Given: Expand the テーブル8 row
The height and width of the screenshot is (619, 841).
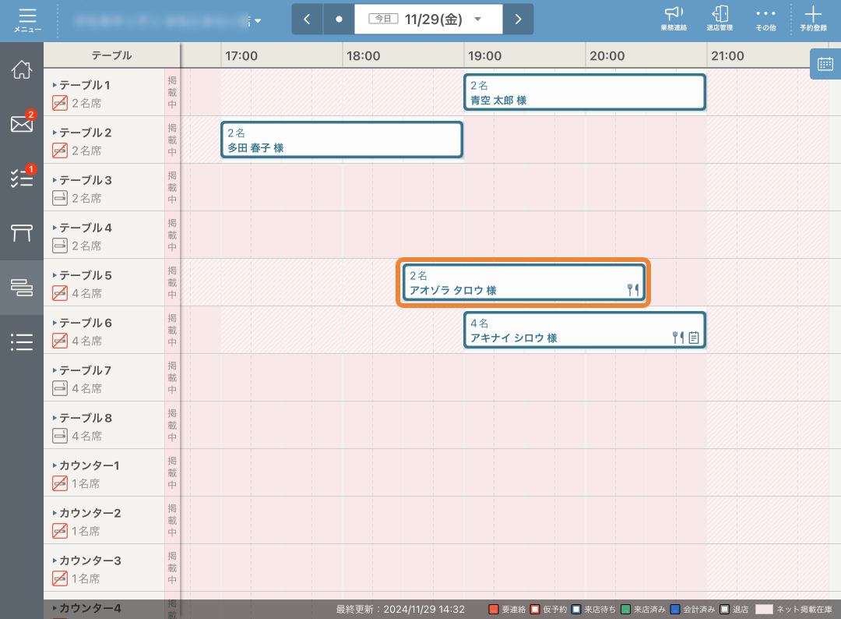Looking at the screenshot, I should pos(55,418).
